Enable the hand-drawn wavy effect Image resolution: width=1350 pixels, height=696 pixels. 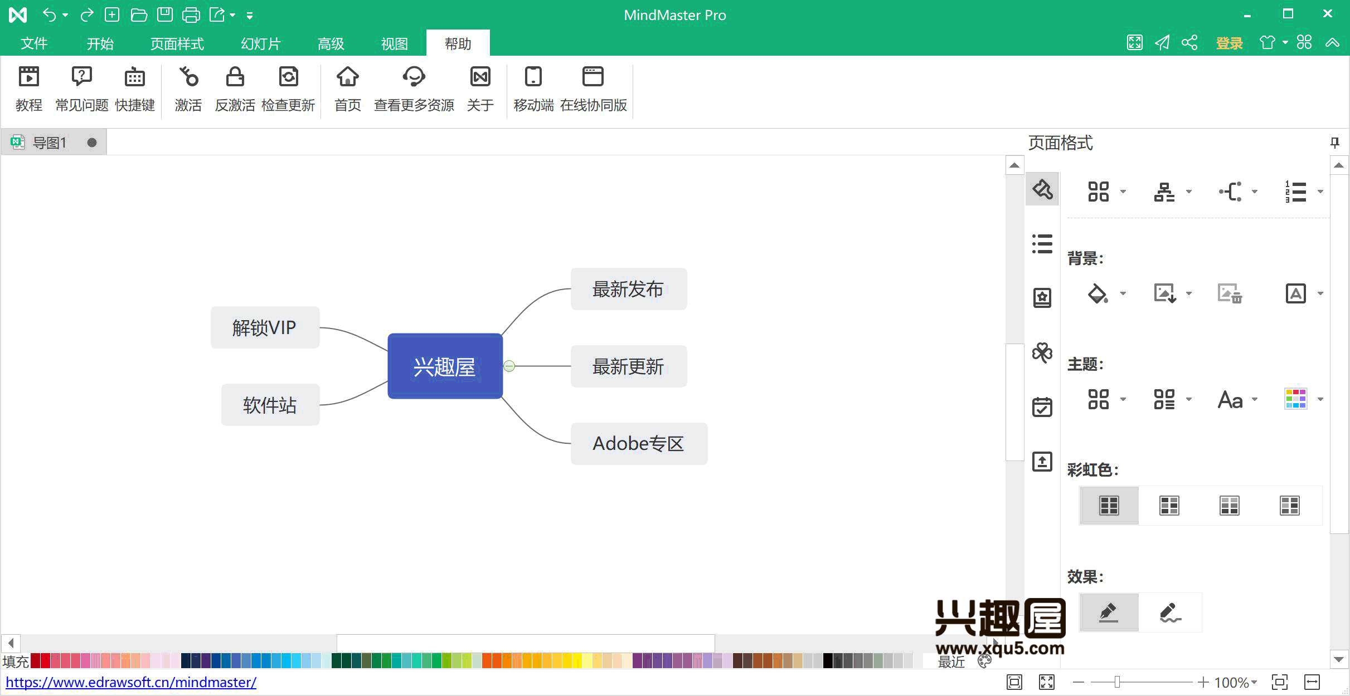[x=1170, y=612]
